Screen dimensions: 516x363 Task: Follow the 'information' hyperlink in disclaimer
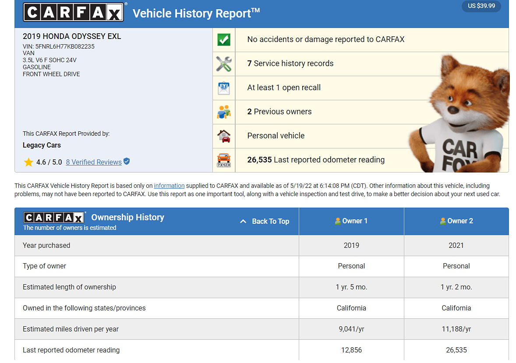click(169, 186)
